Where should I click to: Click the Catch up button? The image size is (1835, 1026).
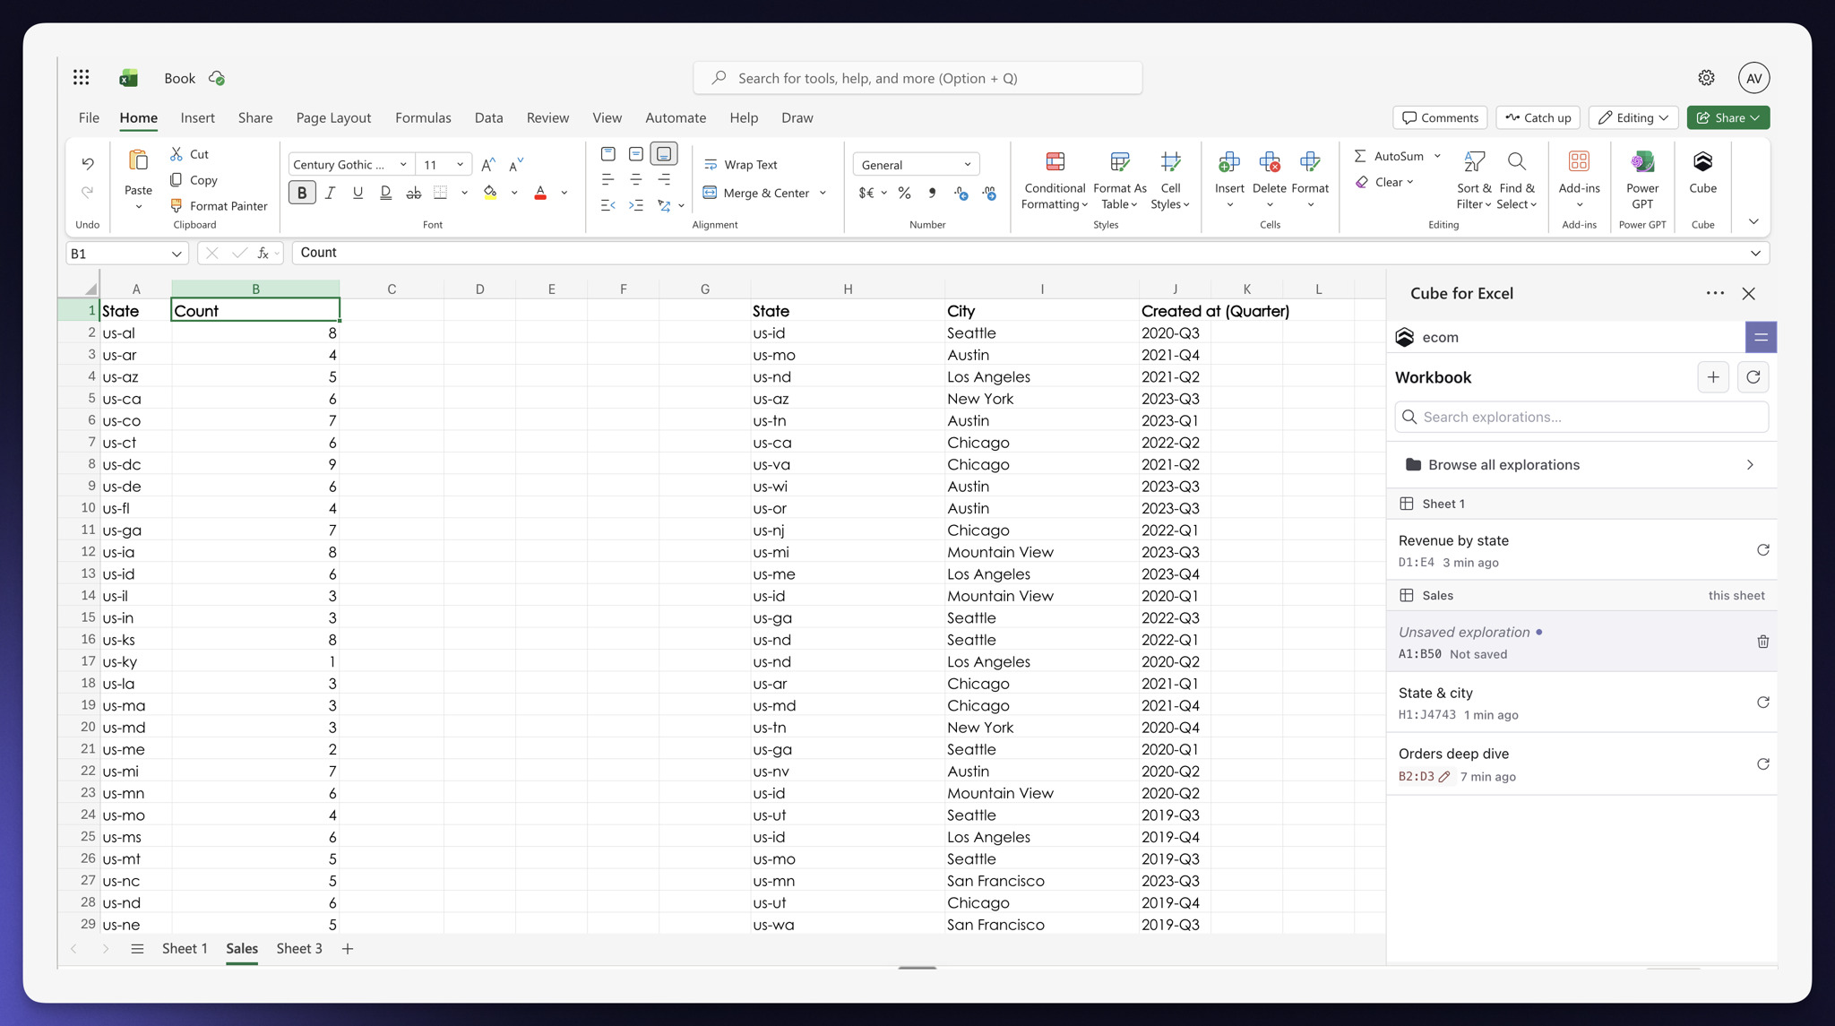coord(1538,117)
